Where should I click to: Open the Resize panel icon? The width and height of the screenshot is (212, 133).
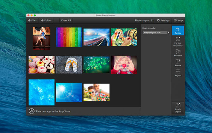coord(178,31)
